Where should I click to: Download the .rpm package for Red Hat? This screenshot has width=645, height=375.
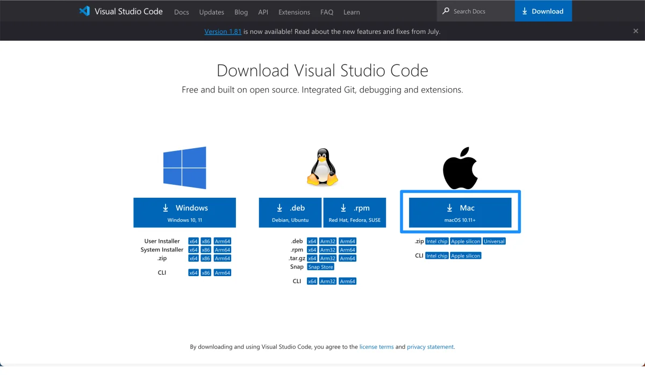pos(354,212)
